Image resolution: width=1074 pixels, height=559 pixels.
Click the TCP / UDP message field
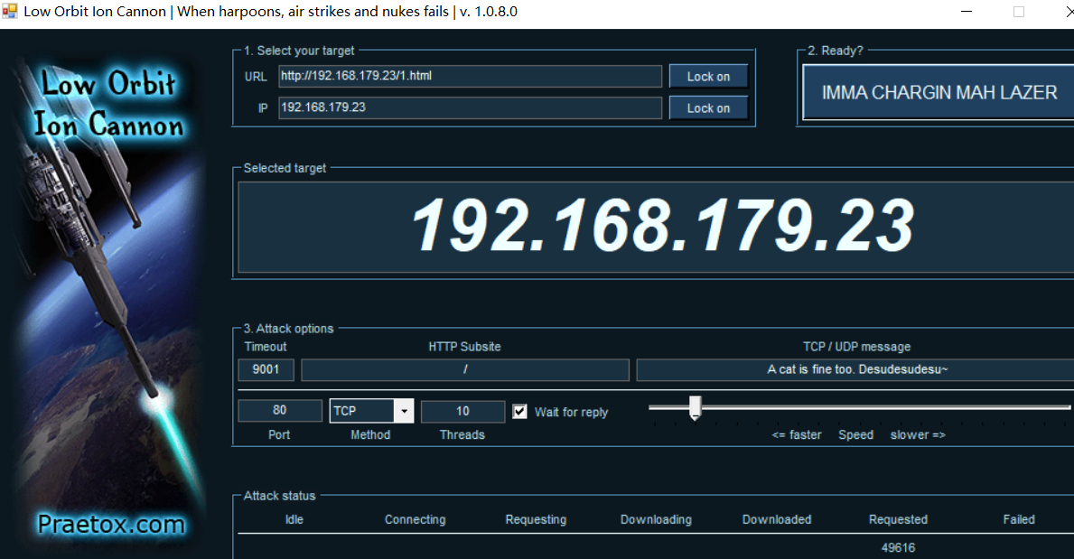(x=856, y=370)
